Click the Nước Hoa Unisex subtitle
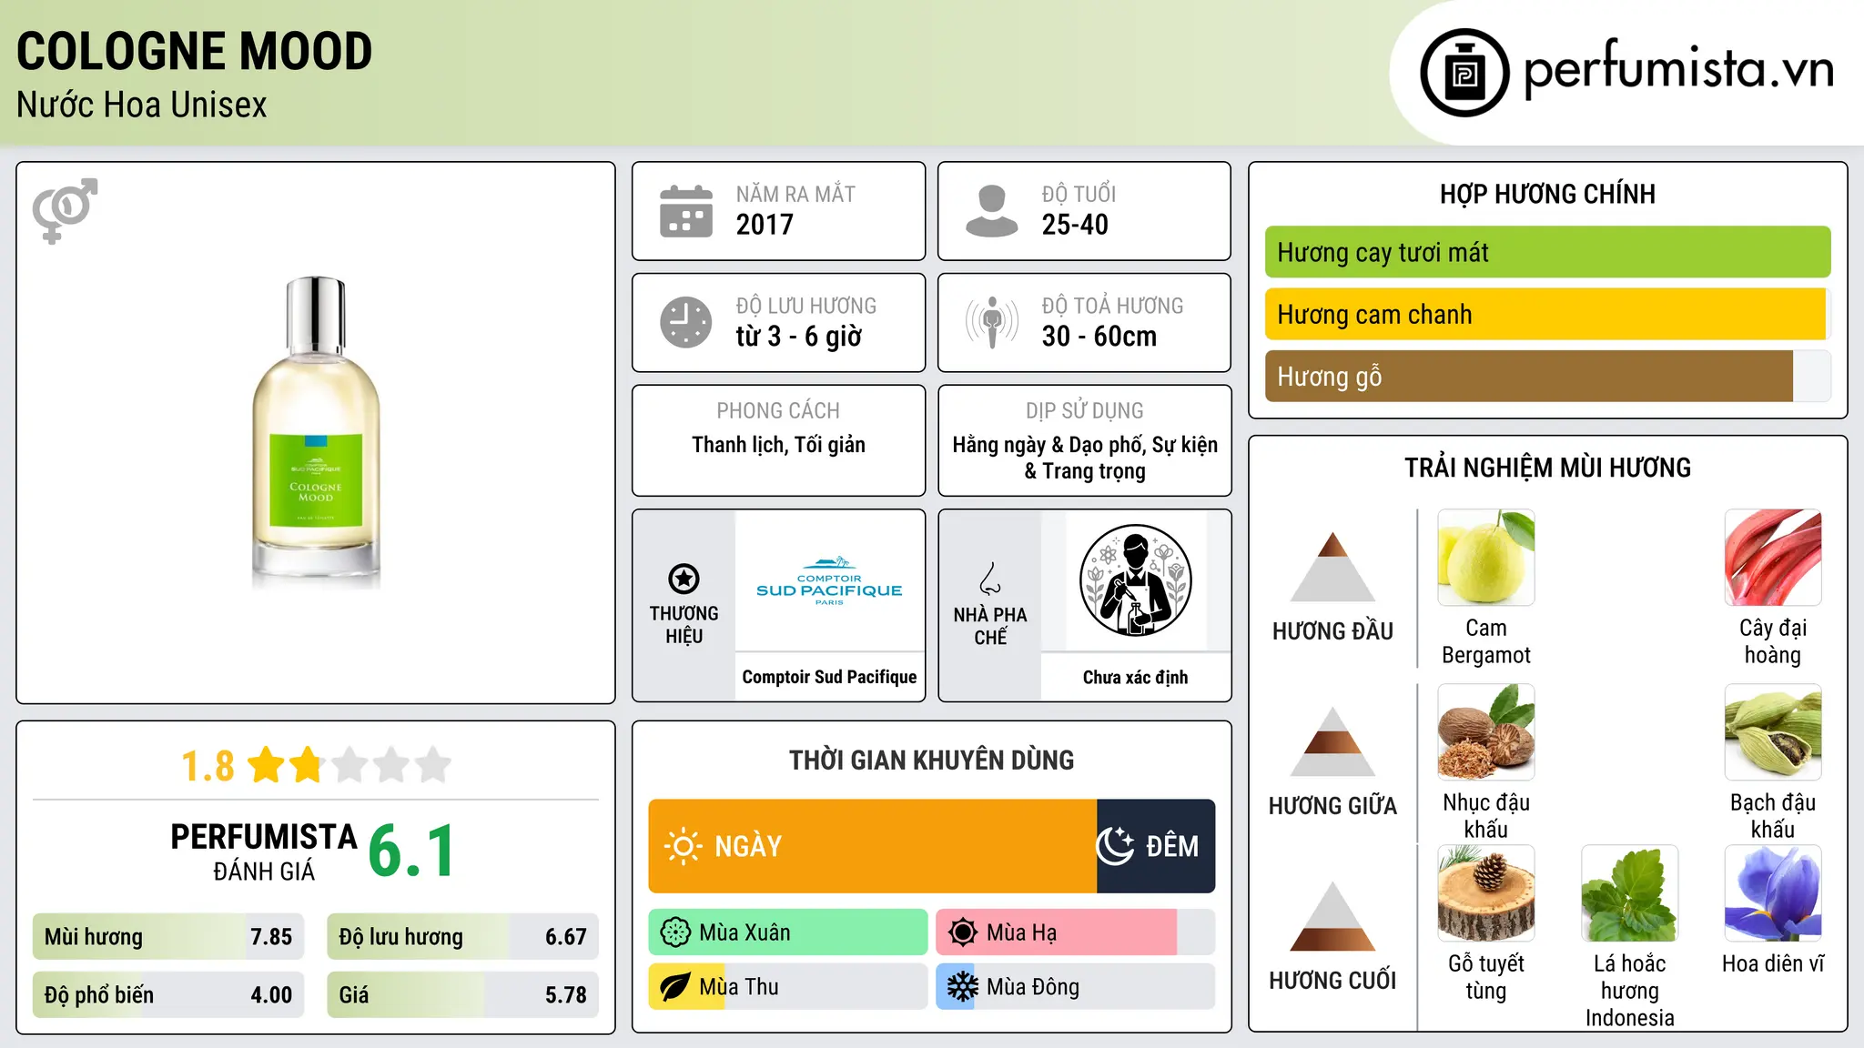 point(142,105)
